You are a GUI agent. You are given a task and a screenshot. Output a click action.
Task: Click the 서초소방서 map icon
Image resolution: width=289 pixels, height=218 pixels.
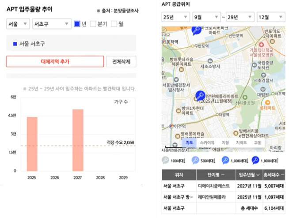pyautogui.click(x=210, y=61)
